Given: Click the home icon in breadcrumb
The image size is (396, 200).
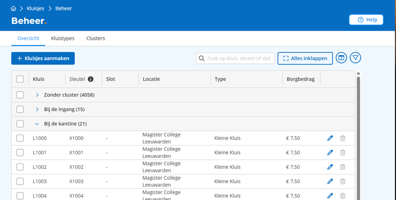Looking at the screenshot, I should coord(13,8).
